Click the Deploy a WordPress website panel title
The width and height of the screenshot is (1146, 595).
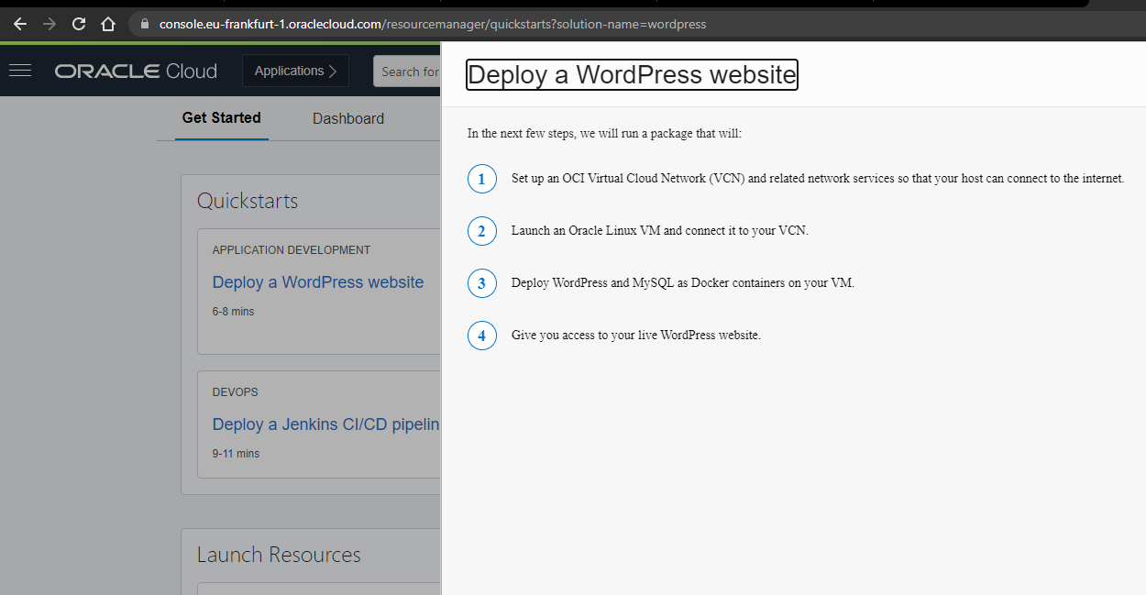[632, 75]
